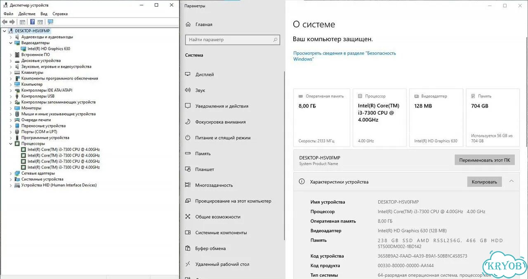The image size is (528, 279).
Task: Select Компоненты программного обеспечения row
Action: (59, 78)
